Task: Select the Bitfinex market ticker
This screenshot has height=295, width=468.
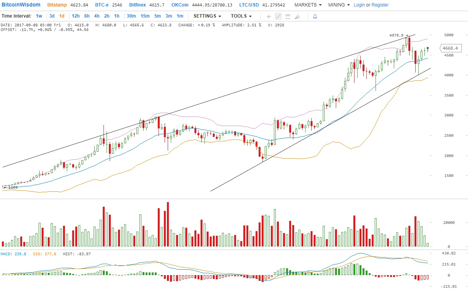Action: (139, 5)
